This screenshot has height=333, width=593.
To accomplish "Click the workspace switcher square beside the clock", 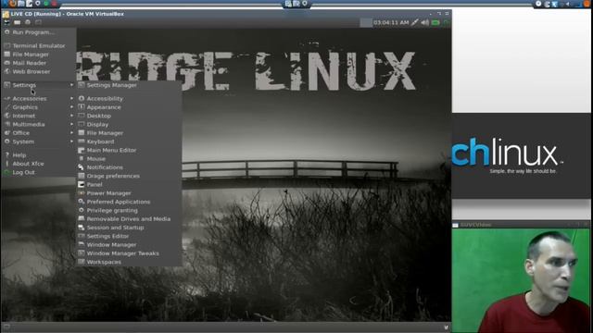I will [366, 22].
